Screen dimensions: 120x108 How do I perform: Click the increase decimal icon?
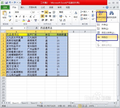61,20
